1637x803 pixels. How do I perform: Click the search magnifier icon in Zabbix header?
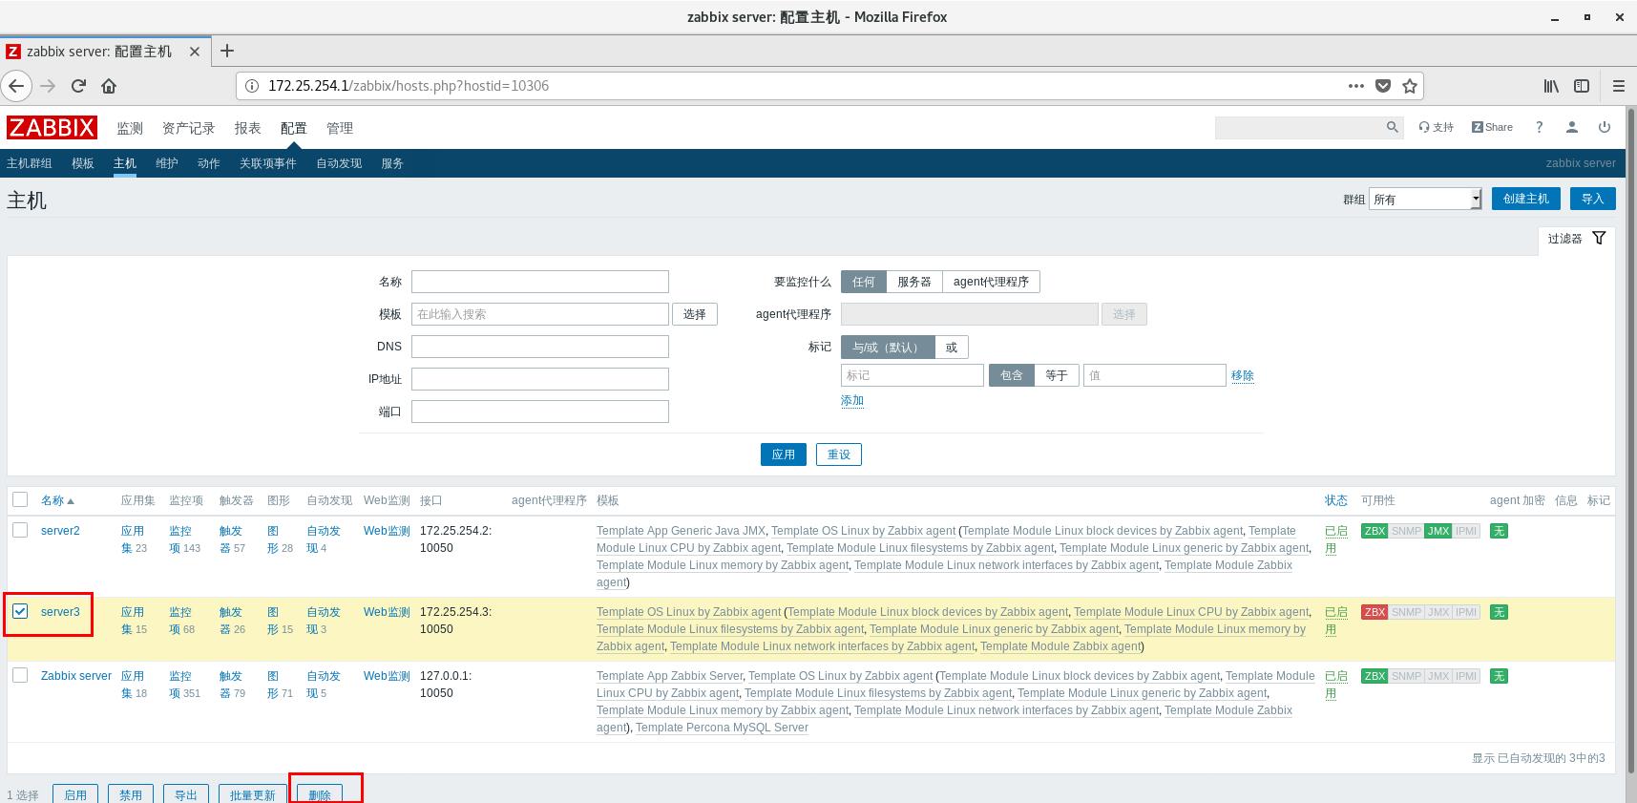[x=1393, y=127]
